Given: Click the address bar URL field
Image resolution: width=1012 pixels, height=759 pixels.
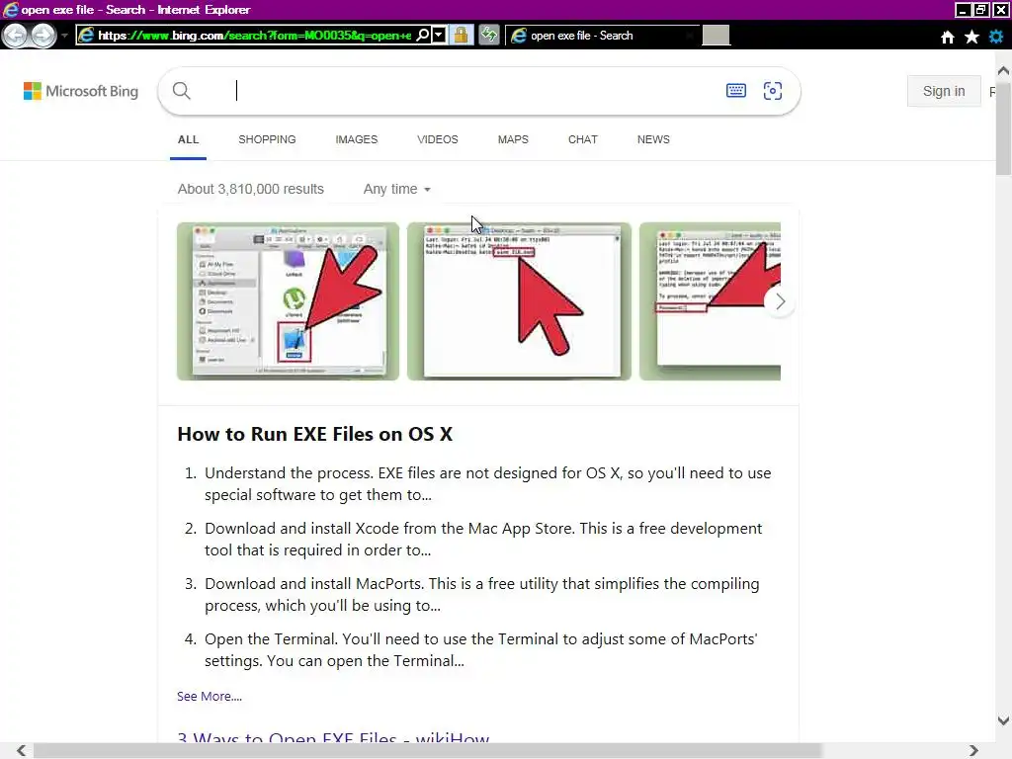Looking at the screenshot, I should tap(254, 36).
